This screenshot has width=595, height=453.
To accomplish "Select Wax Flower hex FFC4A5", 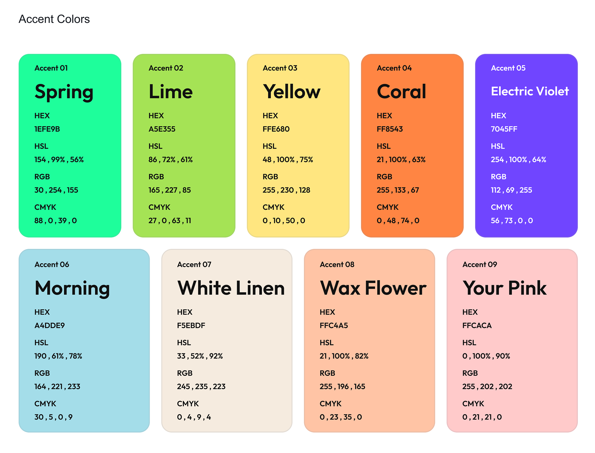I will 334,326.
